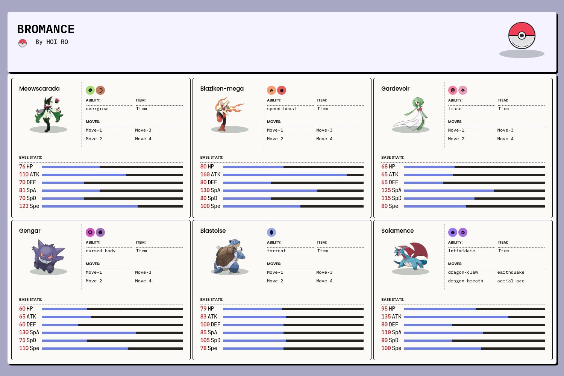Viewport: 564px width, 376px height.
Task: Click Meowscarada's green grass type icon
Action: (90, 90)
